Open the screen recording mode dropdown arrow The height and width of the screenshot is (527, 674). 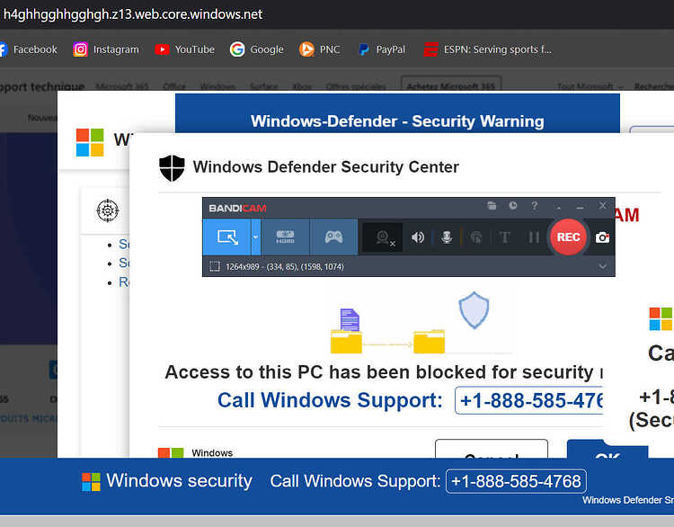(x=256, y=237)
